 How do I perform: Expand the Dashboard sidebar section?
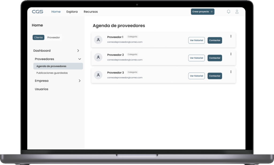78,51
